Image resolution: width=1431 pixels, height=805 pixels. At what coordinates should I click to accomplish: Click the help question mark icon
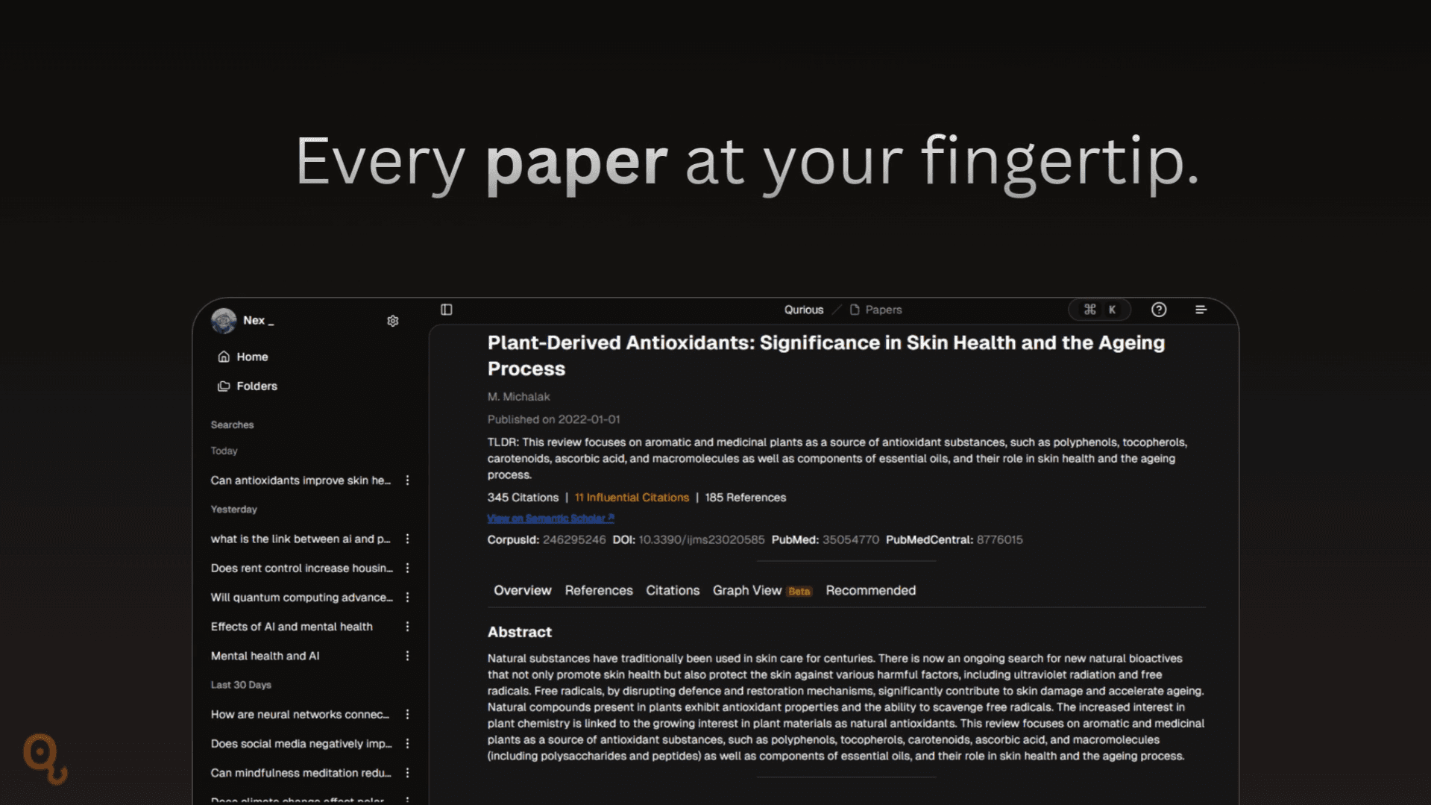[x=1158, y=310]
